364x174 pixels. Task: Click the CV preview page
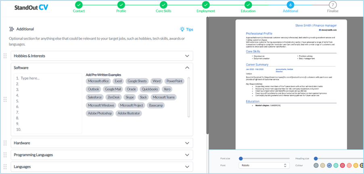click(291, 84)
